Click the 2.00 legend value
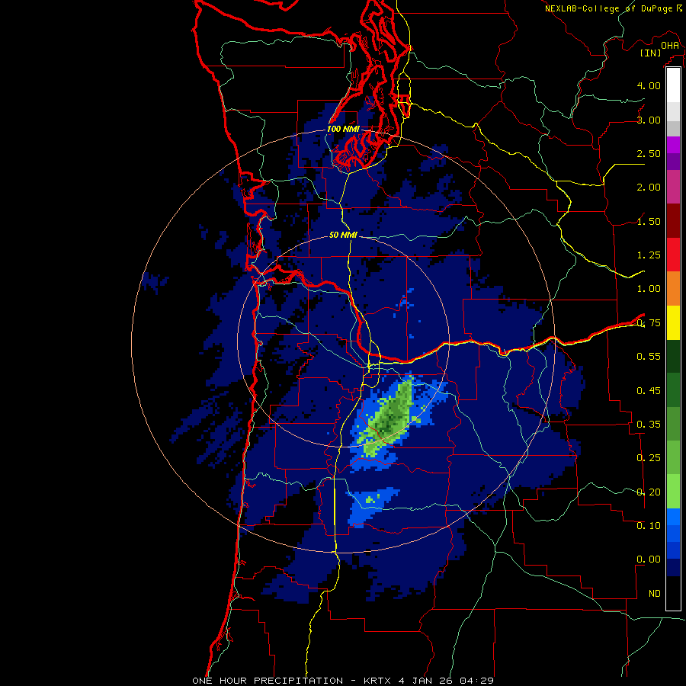The width and height of the screenshot is (686, 686). [649, 188]
